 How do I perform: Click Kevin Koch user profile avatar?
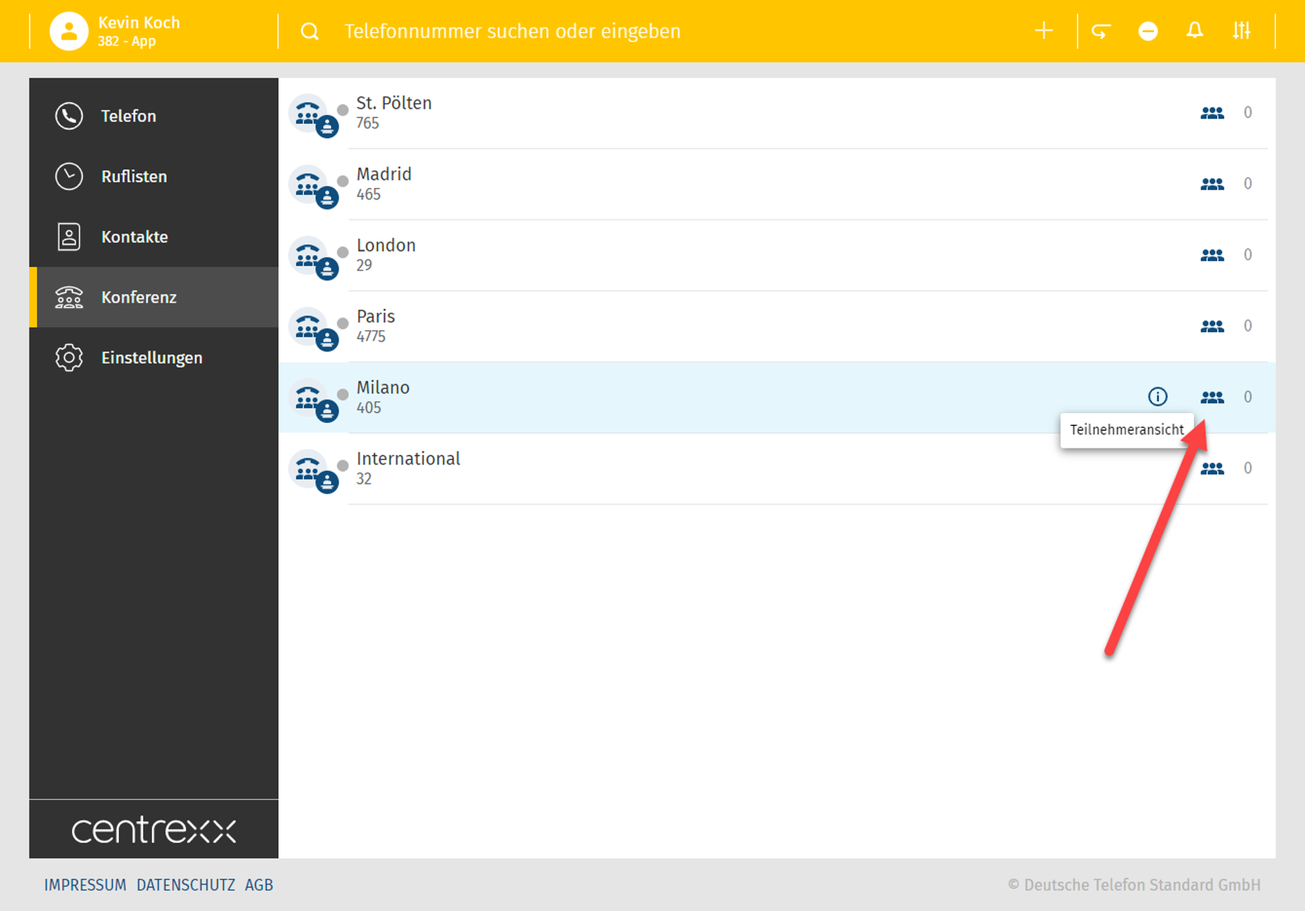(x=69, y=31)
